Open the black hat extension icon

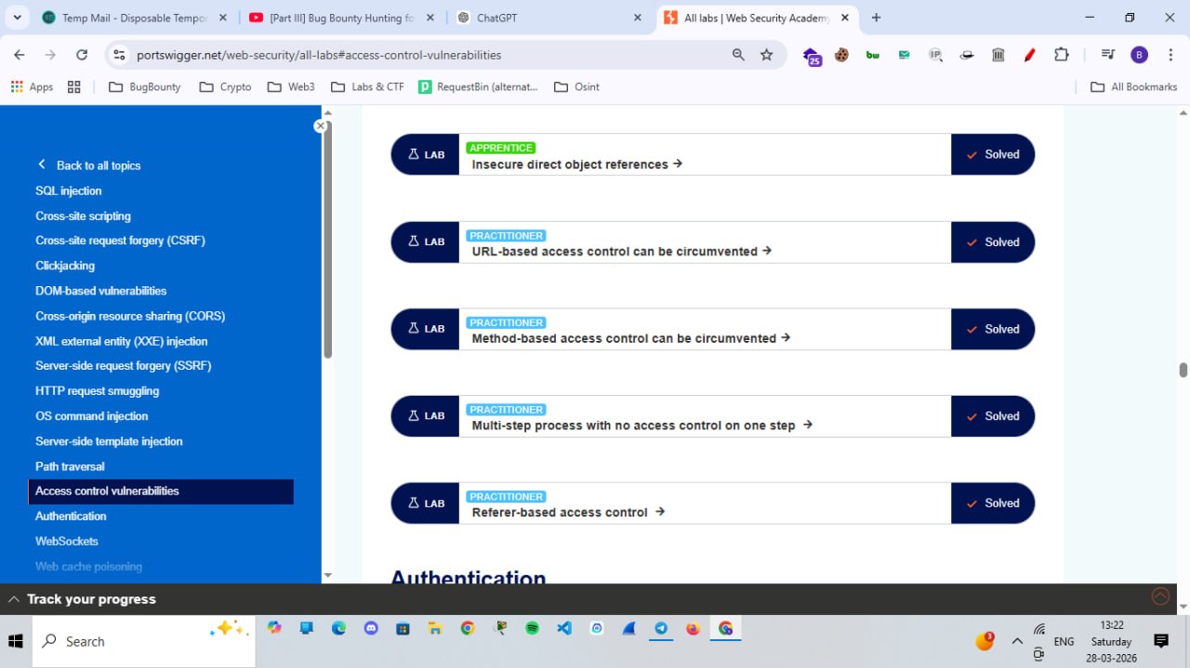967,55
